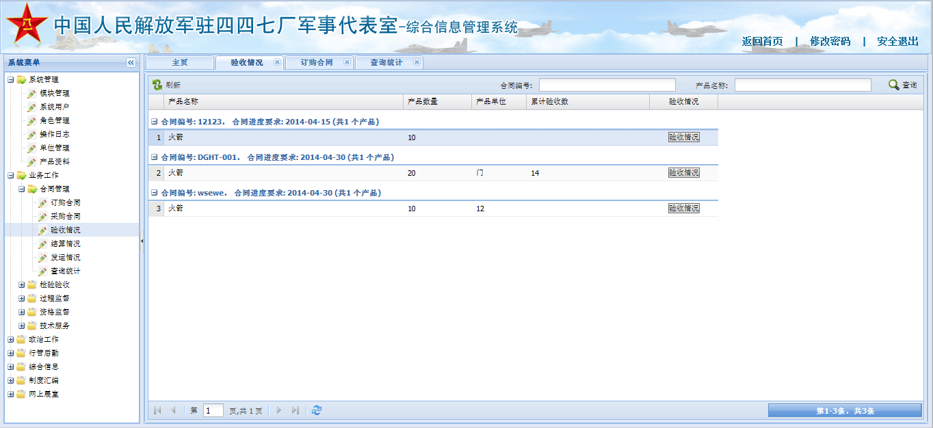Collapse the 系统菜单 sidebar with double-arrow icon
The width and height of the screenshot is (933, 428).
[x=131, y=63]
